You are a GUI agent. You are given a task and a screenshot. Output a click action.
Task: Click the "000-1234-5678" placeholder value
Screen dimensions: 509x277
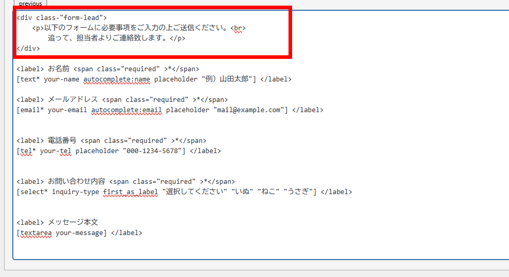(x=152, y=151)
